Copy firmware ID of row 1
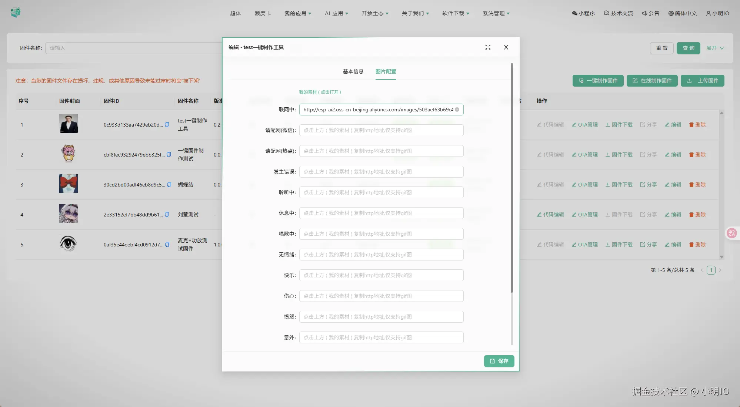This screenshot has width=740, height=407. [167, 125]
